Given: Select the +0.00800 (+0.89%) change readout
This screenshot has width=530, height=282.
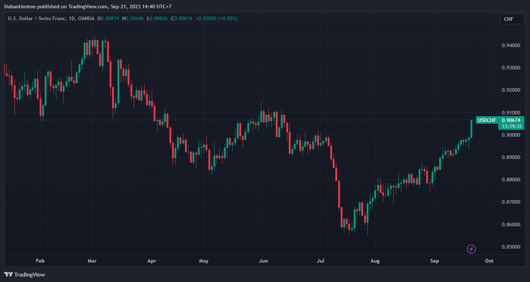Looking at the screenshot, I should coord(216,18).
